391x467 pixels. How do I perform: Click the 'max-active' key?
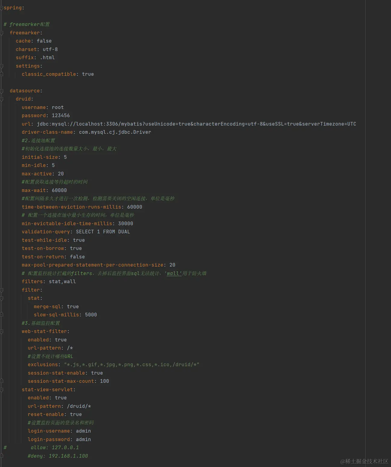point(37,174)
